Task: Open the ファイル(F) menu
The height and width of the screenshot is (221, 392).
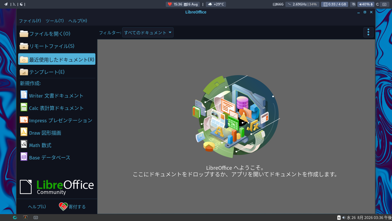Action: (30, 21)
